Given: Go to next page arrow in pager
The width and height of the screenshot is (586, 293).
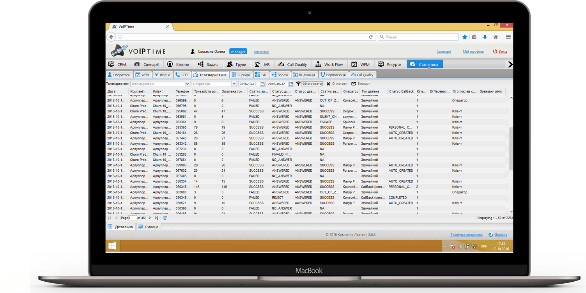Looking at the screenshot, I should coord(150,218).
